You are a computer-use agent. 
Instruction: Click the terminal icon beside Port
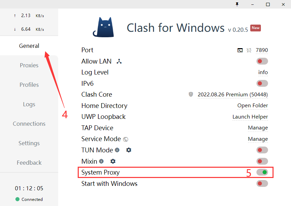[240, 50]
